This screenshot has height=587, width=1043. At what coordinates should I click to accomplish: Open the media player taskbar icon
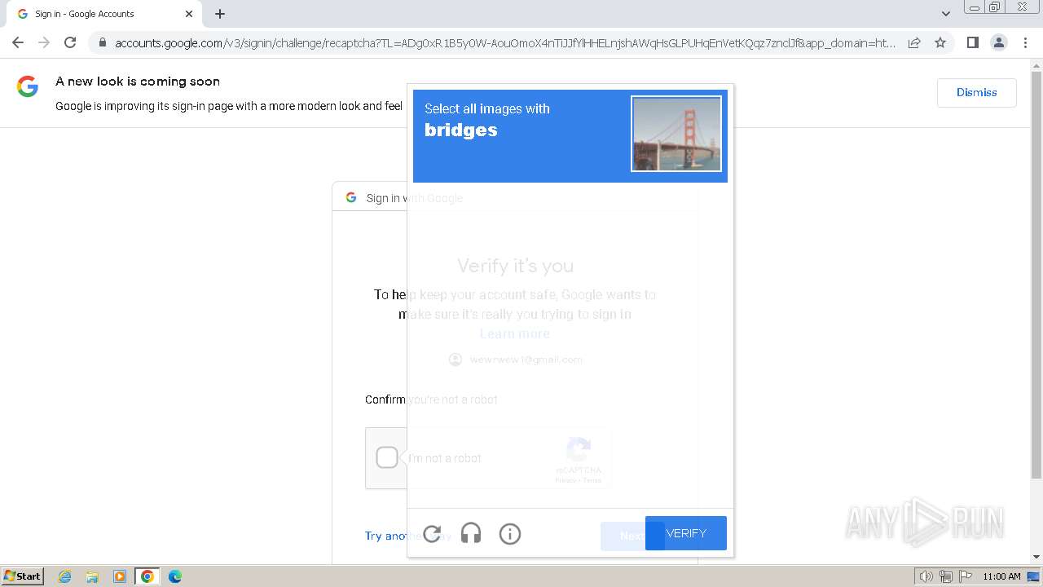coord(120,576)
